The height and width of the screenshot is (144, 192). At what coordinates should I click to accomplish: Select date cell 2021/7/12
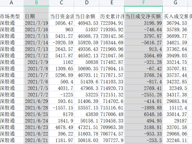36,55
